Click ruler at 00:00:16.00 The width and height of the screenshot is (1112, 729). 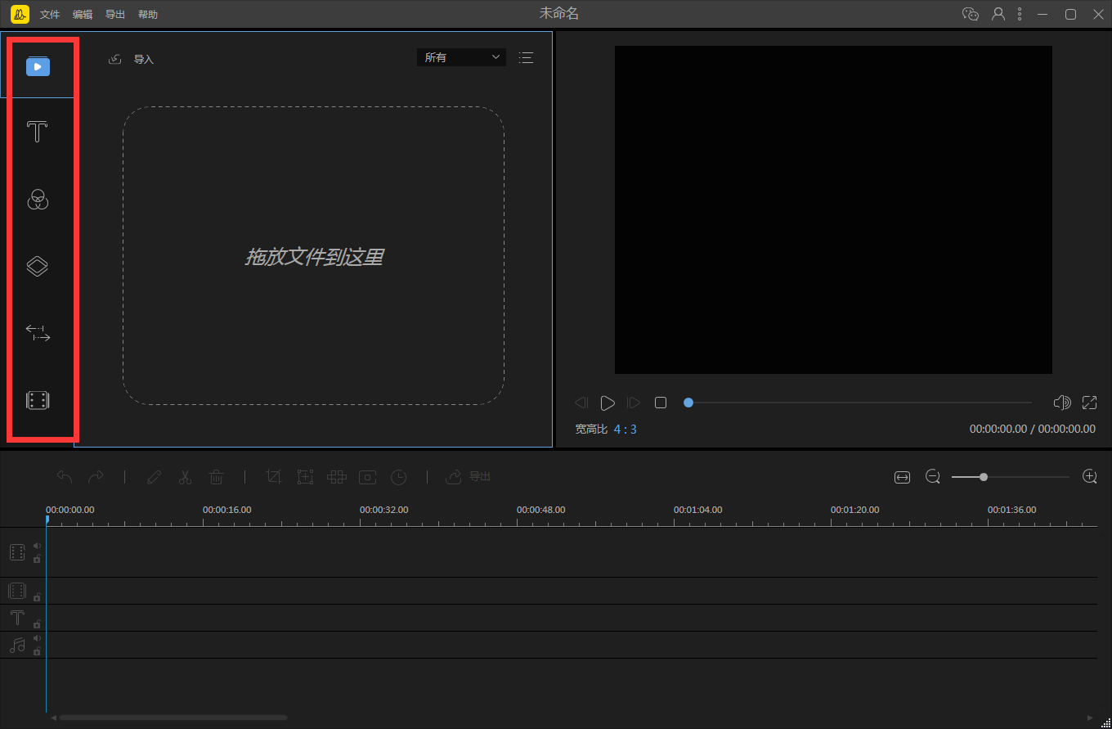pyautogui.click(x=227, y=510)
